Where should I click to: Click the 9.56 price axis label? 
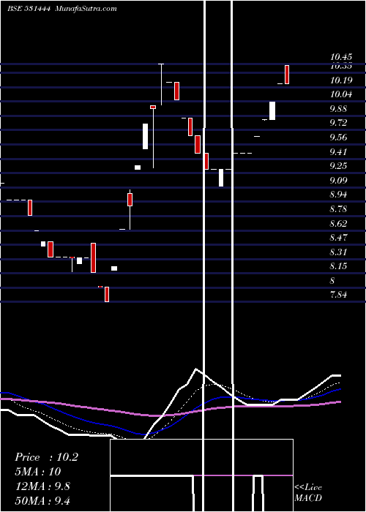tap(338, 138)
